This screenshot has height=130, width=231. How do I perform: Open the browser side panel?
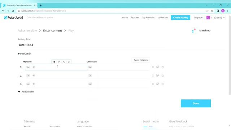(218, 11)
